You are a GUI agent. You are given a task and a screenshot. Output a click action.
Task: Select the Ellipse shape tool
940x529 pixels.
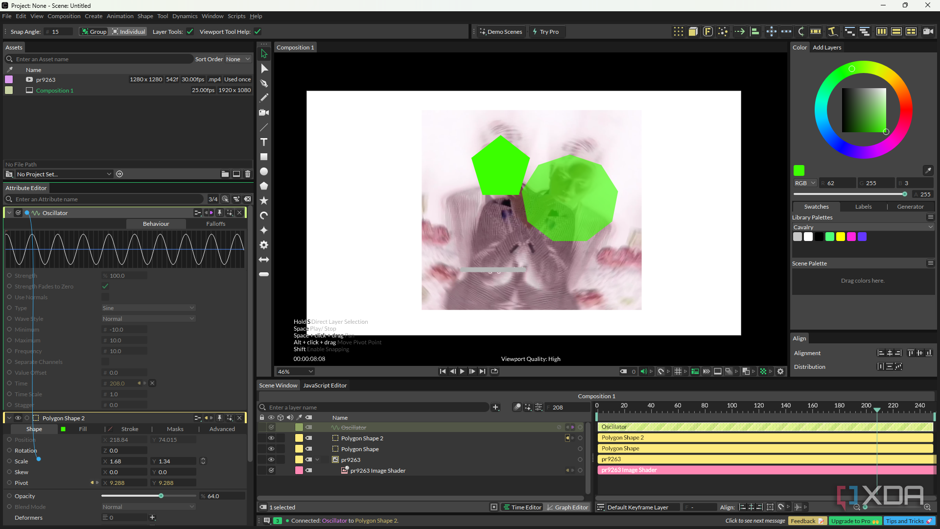264,171
